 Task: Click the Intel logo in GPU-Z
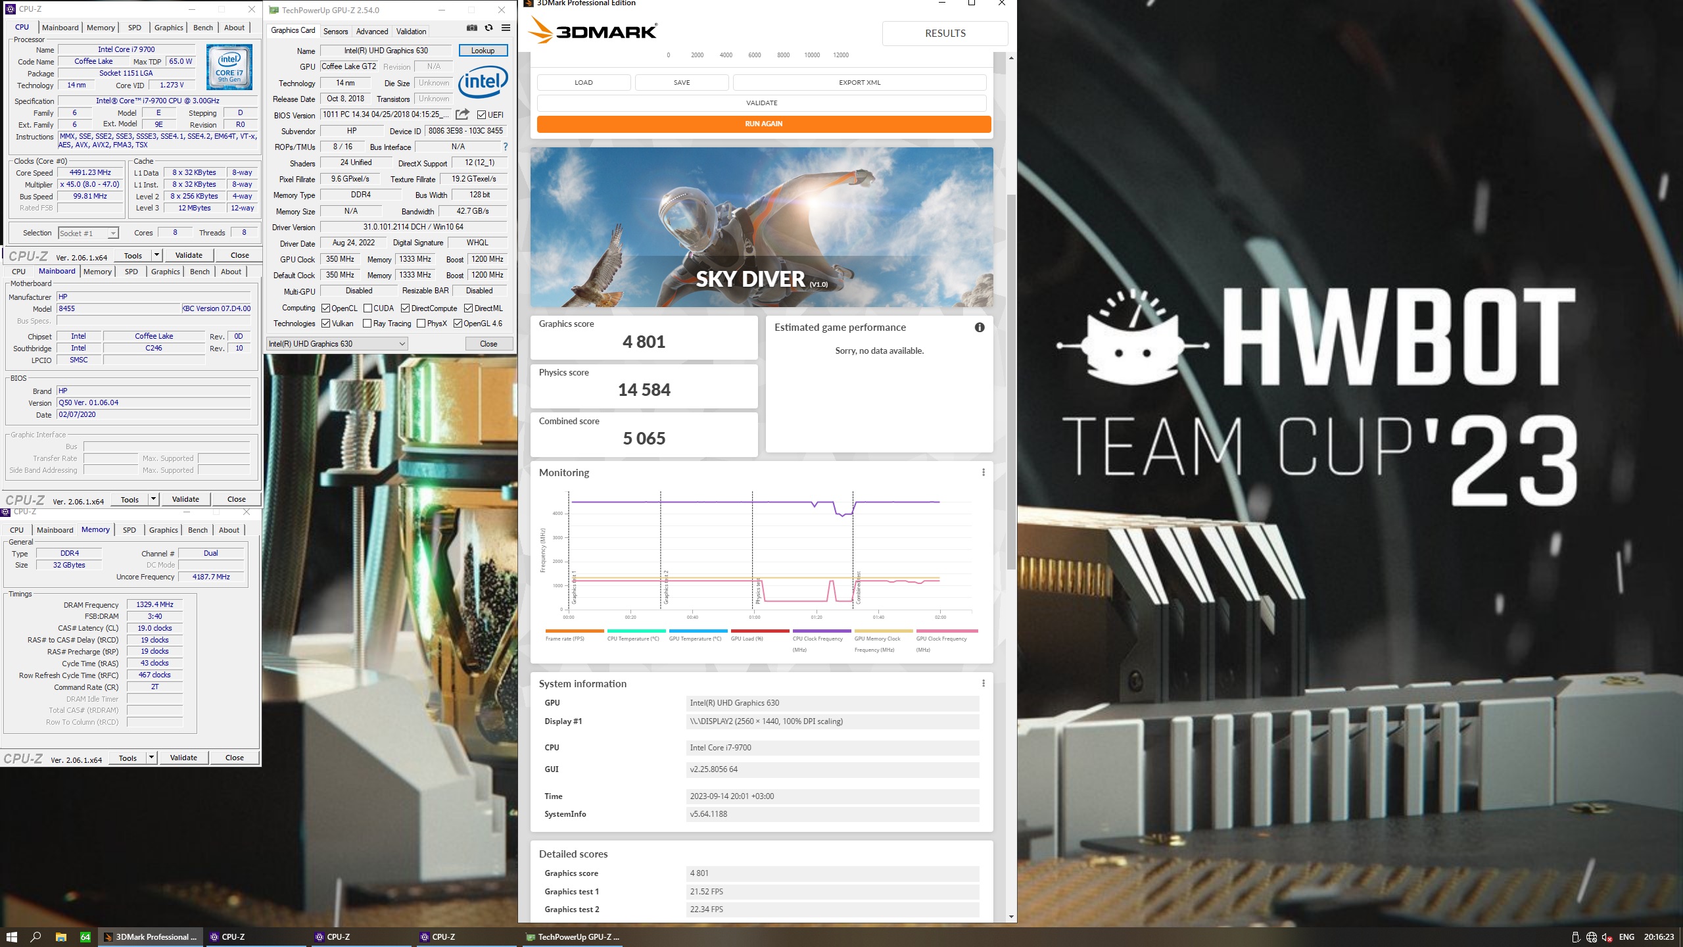click(x=483, y=82)
